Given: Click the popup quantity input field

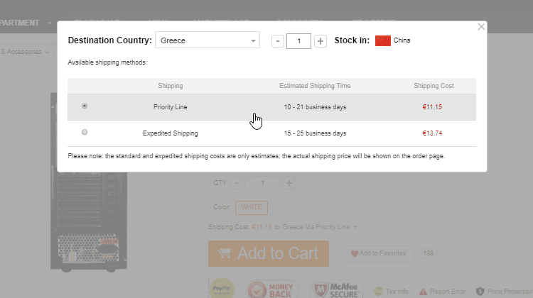Looking at the screenshot, I should (x=299, y=41).
